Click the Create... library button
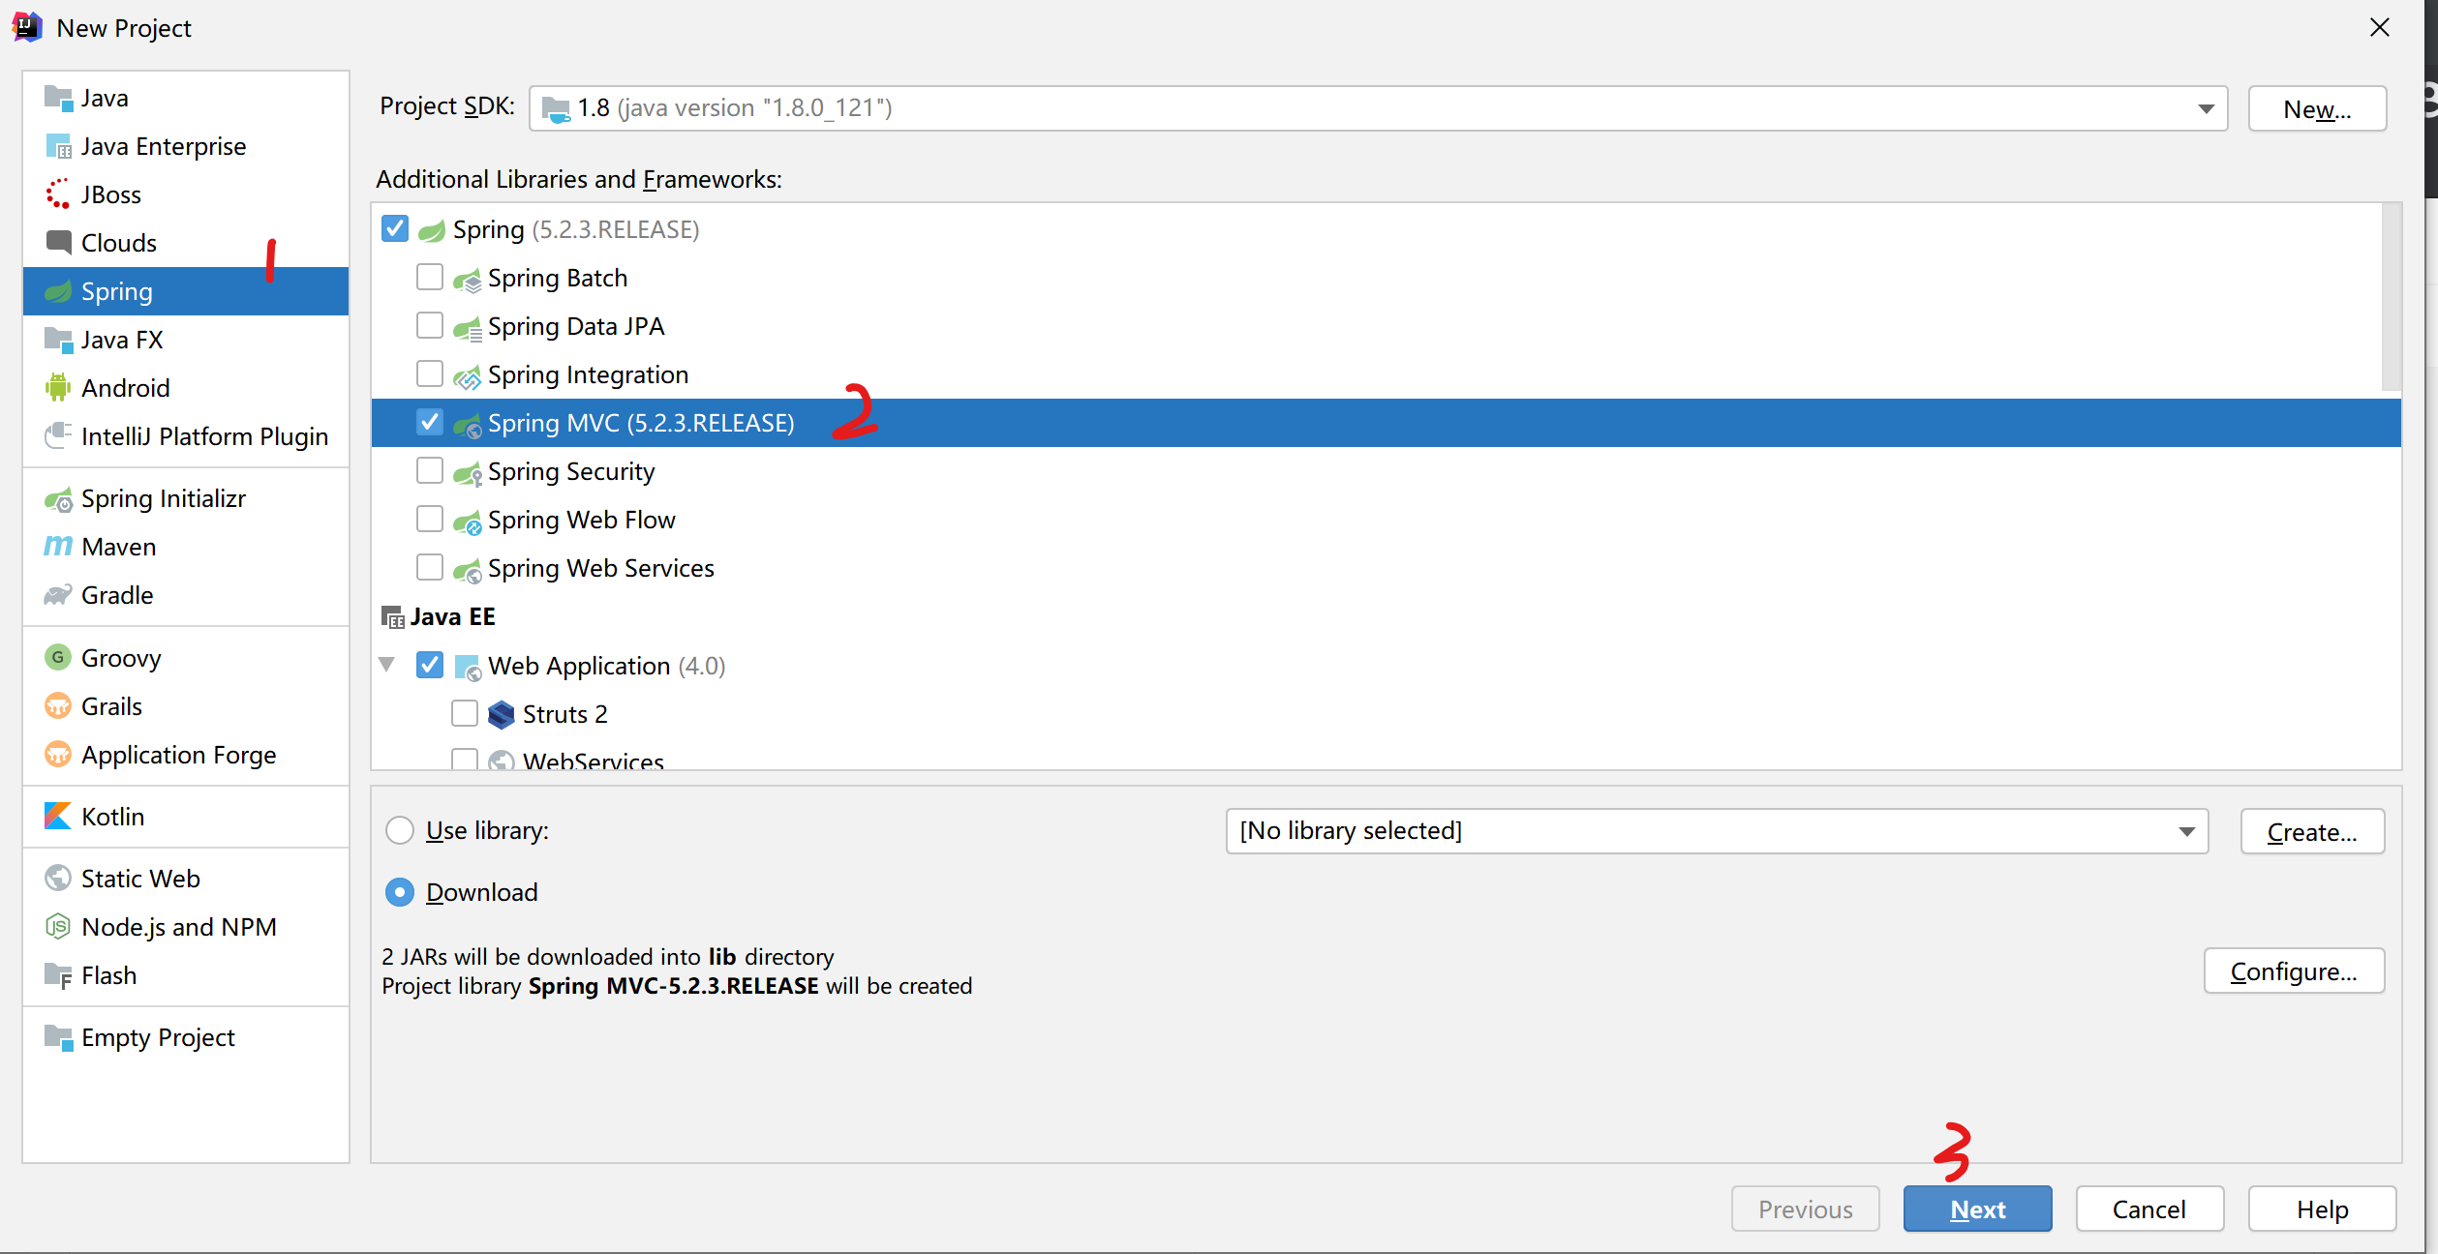The width and height of the screenshot is (2438, 1254). coord(2312,831)
